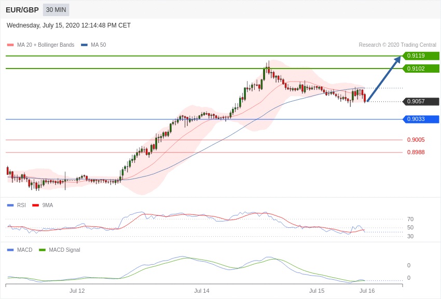This screenshot has height=299, width=441.
Task: Click the Jul 12 date axis marker
Action: tap(77, 291)
